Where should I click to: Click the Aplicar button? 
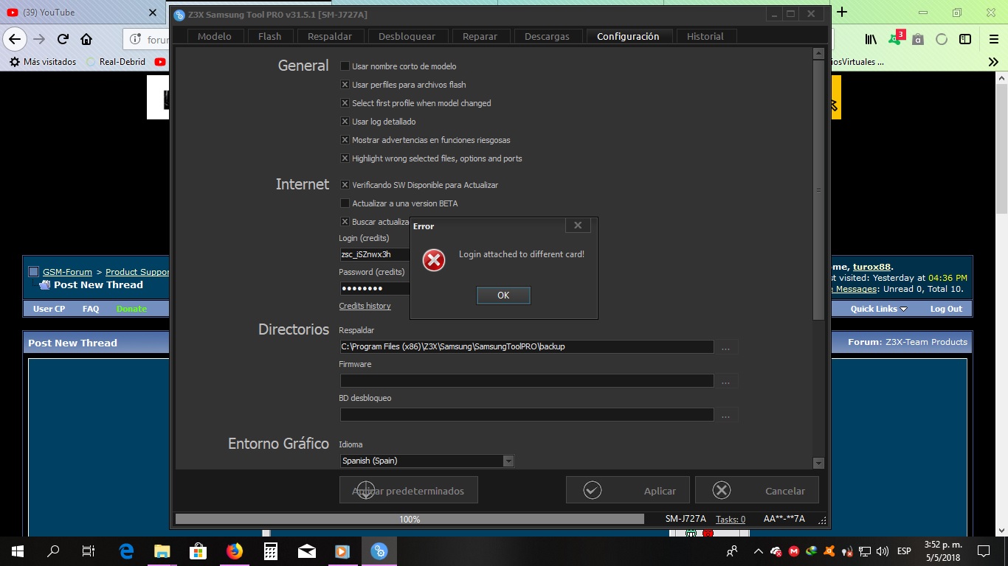click(628, 490)
